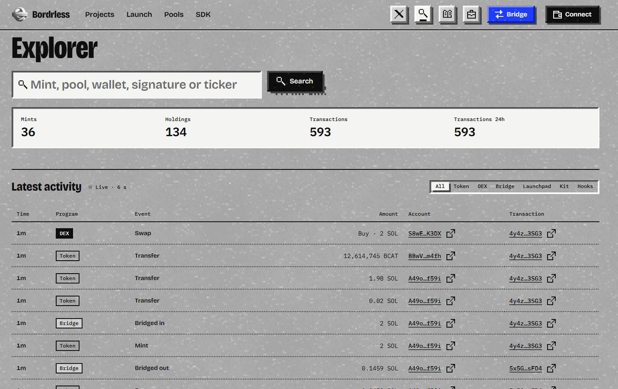The width and height of the screenshot is (618, 389).
Task: Click Token badge in the Mint row
Action: [x=67, y=346]
